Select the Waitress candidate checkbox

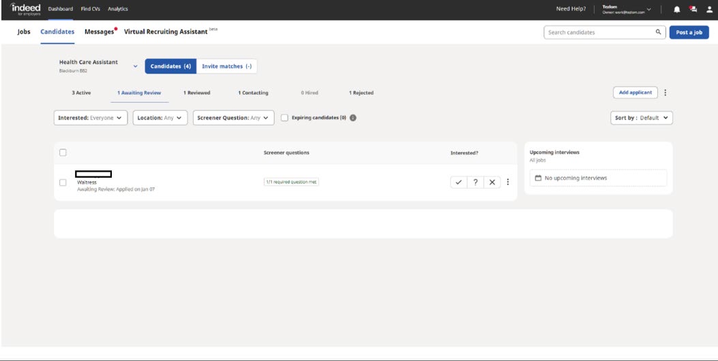pyautogui.click(x=63, y=183)
